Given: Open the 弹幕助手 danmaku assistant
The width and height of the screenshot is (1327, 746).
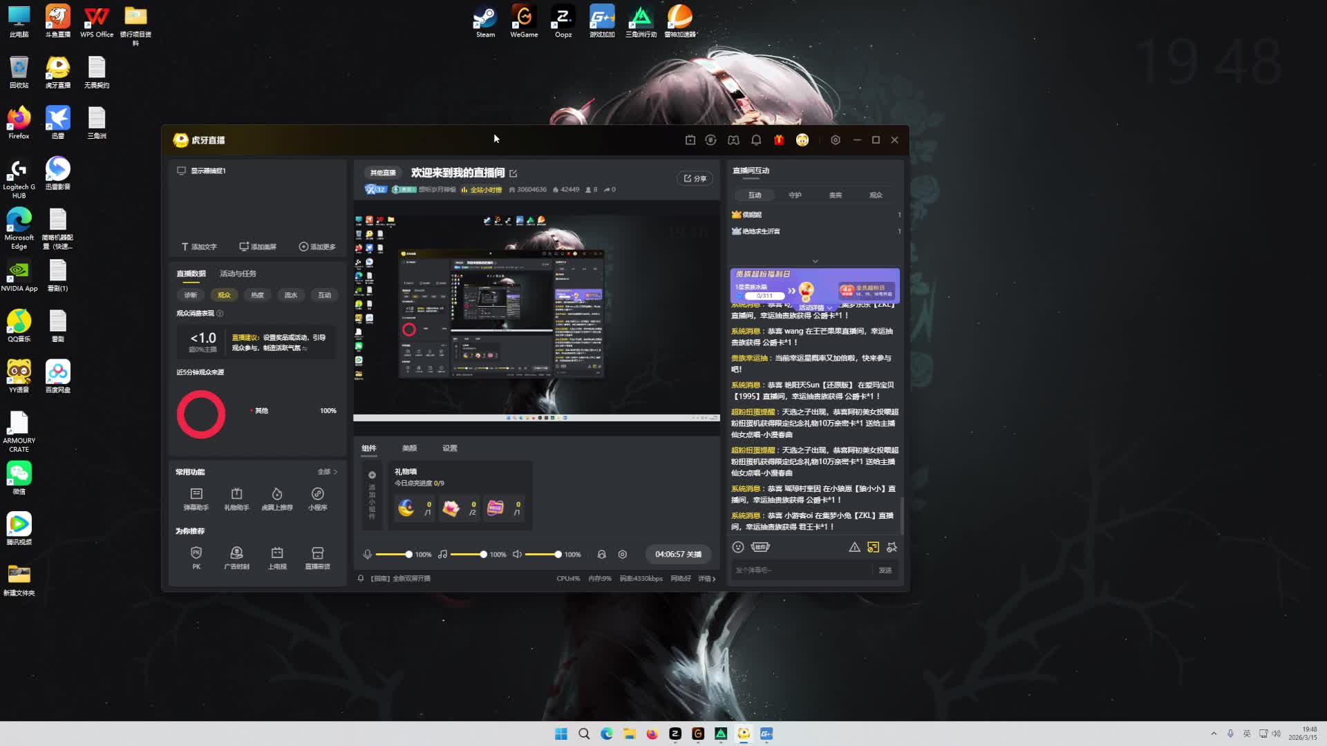Looking at the screenshot, I should 196,495.
